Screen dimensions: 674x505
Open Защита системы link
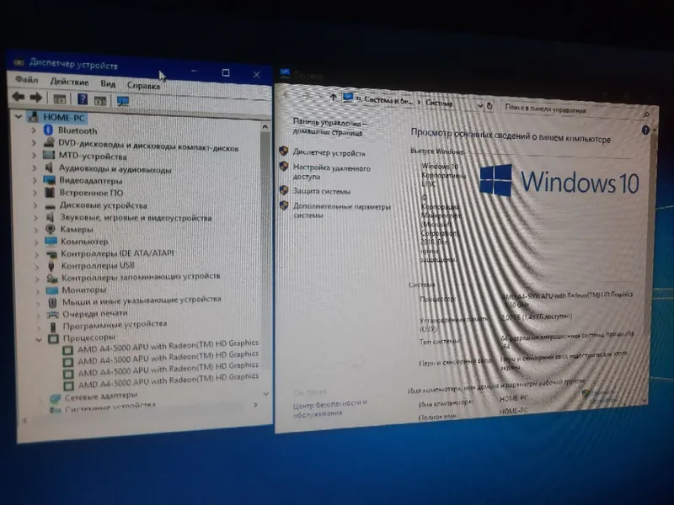tap(322, 191)
